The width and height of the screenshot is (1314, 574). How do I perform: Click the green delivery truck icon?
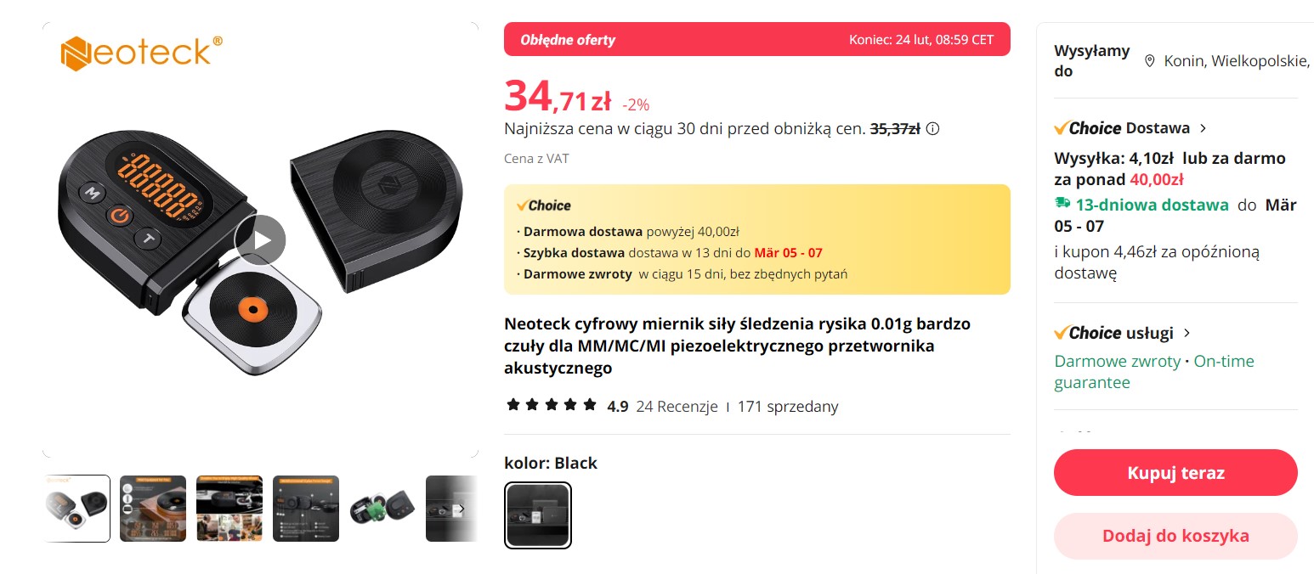tap(1062, 204)
